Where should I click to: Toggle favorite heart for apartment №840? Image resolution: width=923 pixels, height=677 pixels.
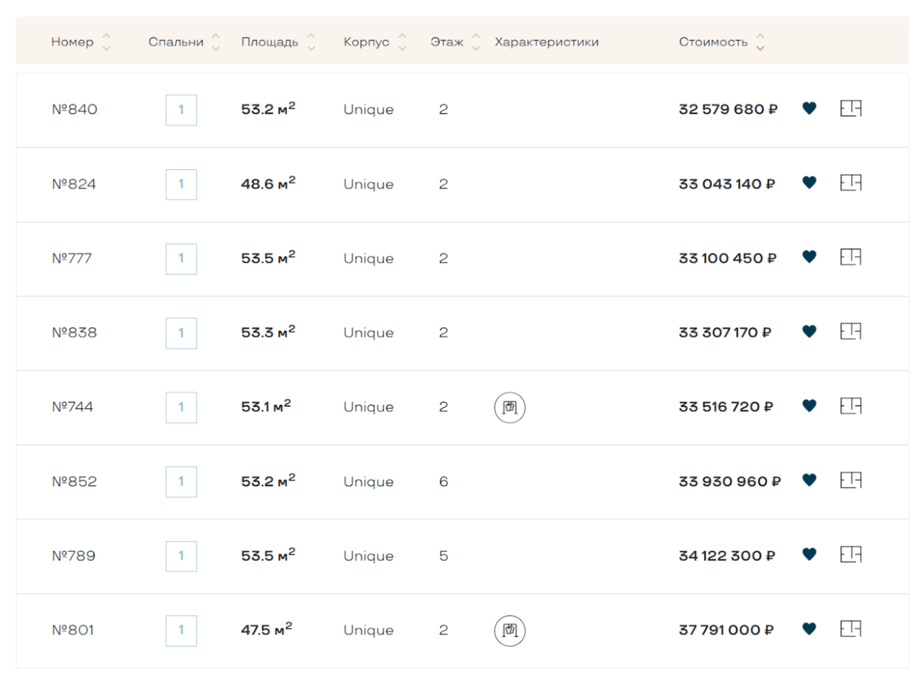coord(809,109)
